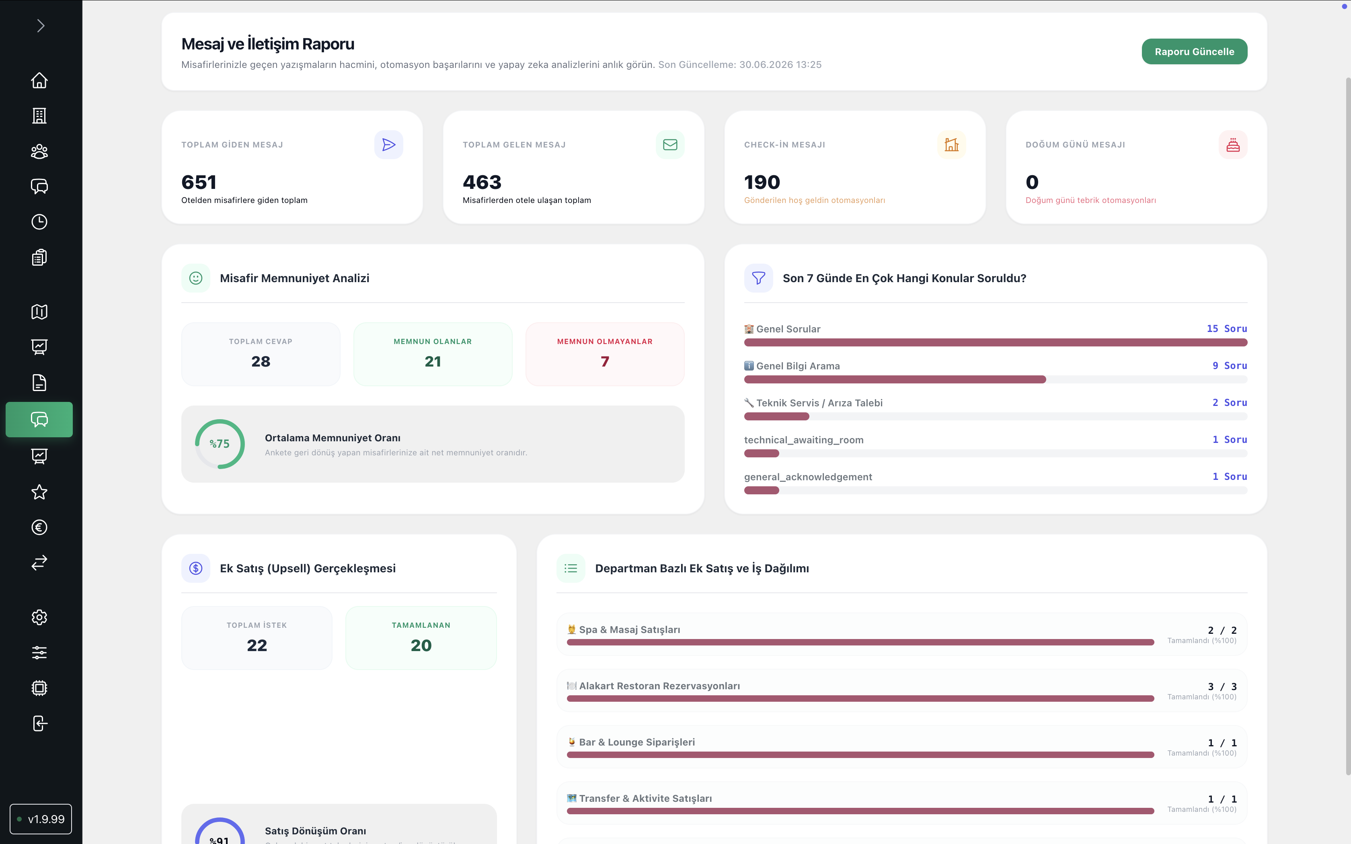Click the Toplam Cevap 28 card

pyautogui.click(x=261, y=354)
